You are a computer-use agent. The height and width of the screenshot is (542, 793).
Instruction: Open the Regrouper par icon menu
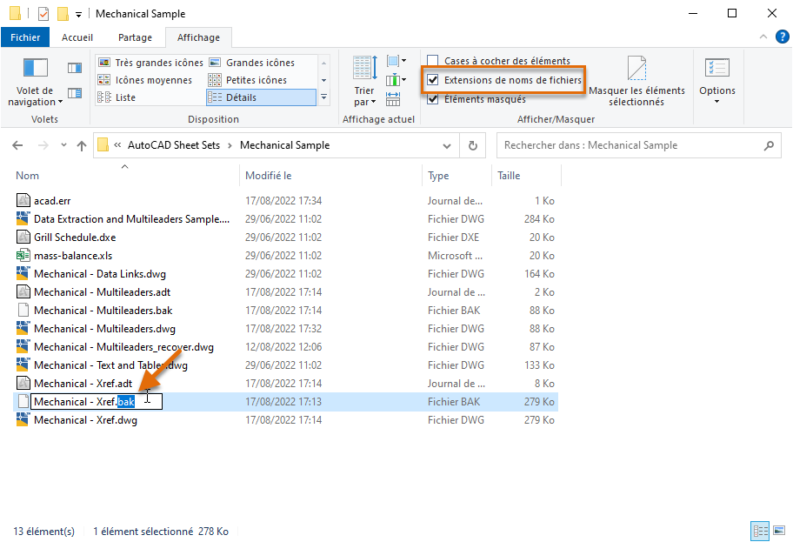(396, 61)
